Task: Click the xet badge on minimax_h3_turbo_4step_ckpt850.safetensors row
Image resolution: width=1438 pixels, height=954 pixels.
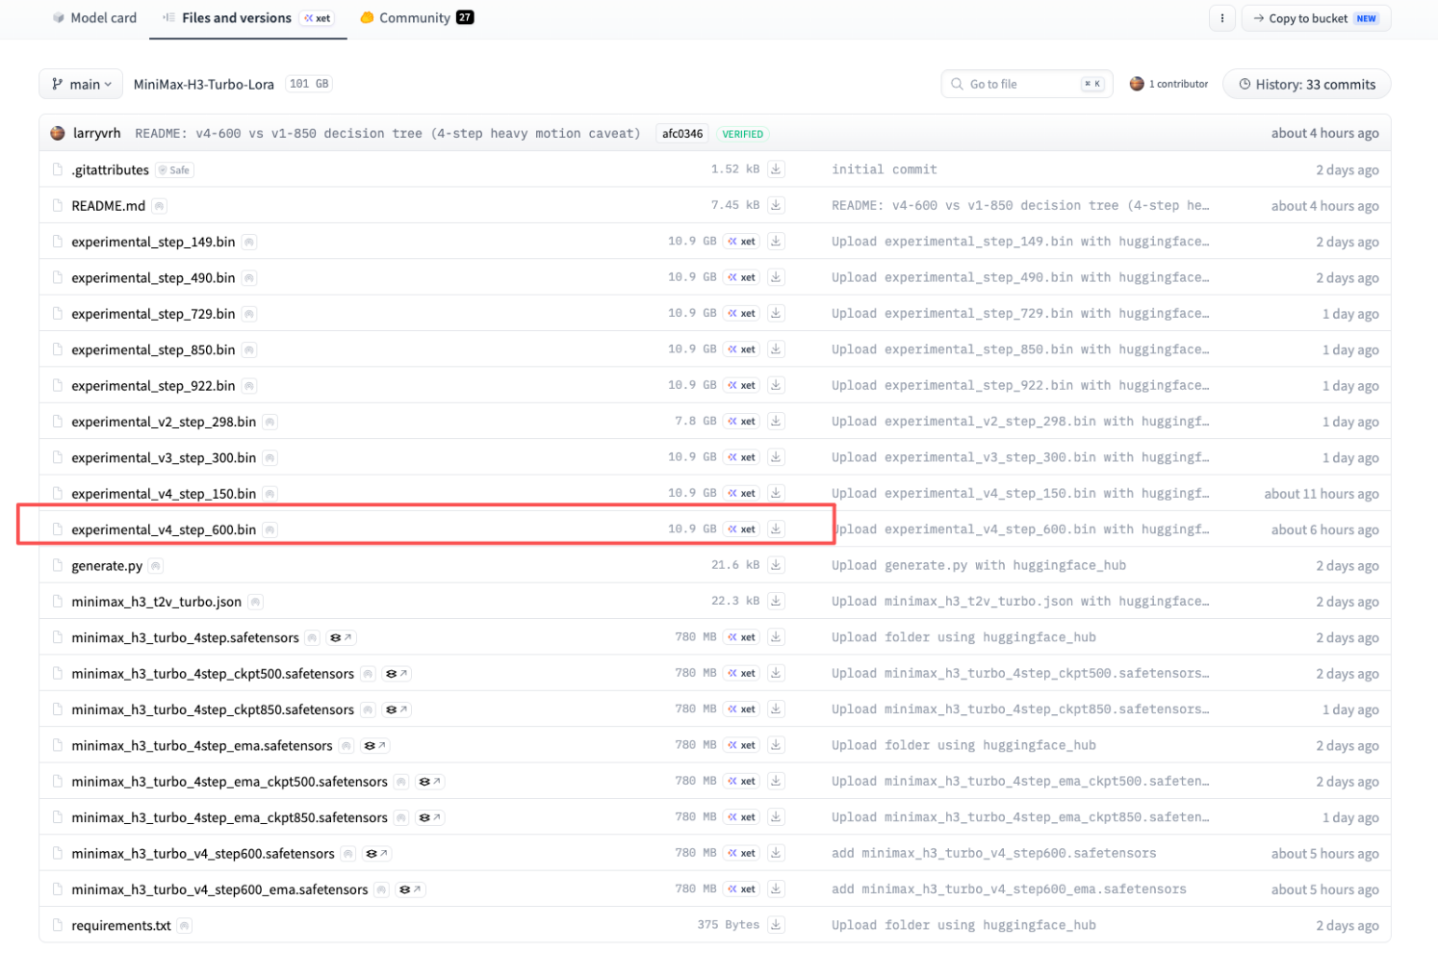Action: pos(741,709)
